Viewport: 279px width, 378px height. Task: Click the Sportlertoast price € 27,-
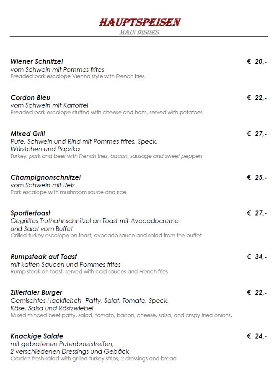(x=257, y=213)
